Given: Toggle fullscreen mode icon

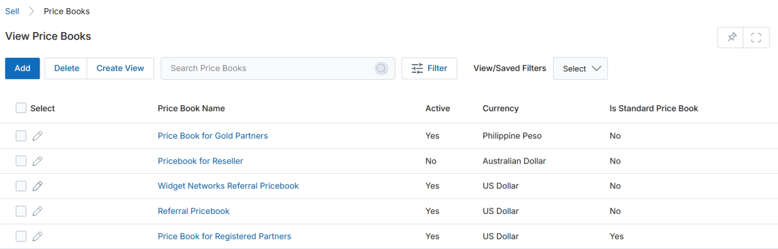Looking at the screenshot, I should click(x=756, y=37).
